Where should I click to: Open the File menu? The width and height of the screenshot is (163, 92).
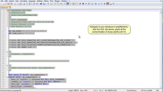(2, 1)
